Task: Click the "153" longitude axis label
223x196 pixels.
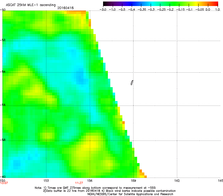Action: (x=46, y=181)
